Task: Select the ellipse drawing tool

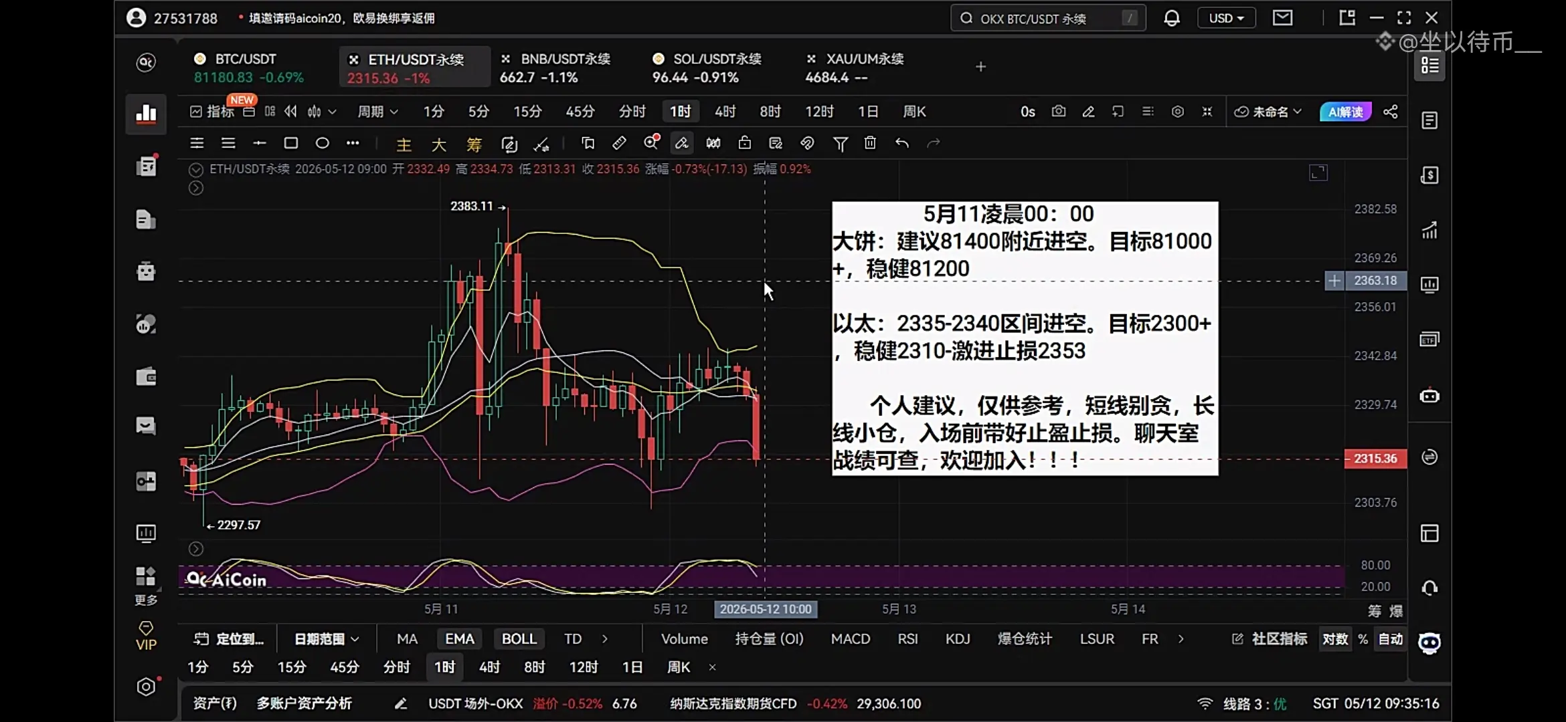Action: point(322,143)
